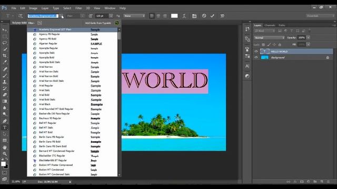Center the text
The image size is (337, 189).
tap(158, 16)
